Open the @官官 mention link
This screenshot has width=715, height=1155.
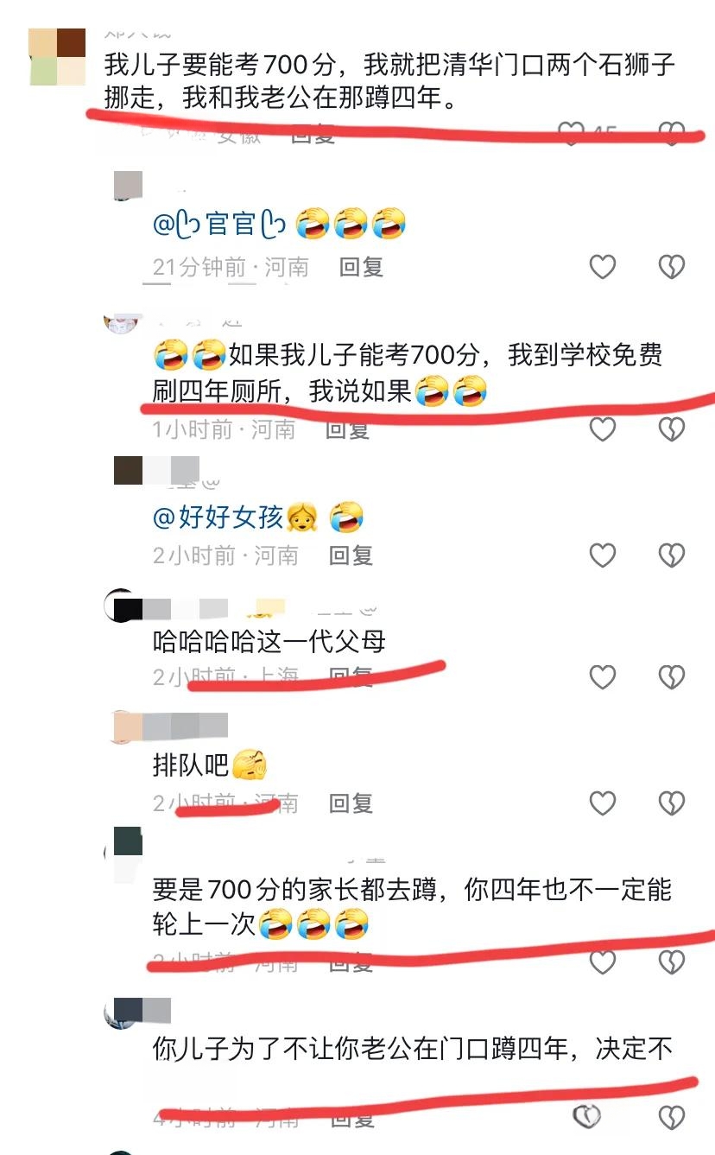220,225
